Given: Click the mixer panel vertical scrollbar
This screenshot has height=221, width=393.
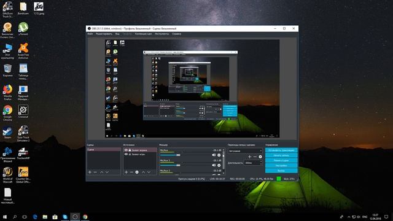Looking at the screenshot, I should click(x=224, y=161).
